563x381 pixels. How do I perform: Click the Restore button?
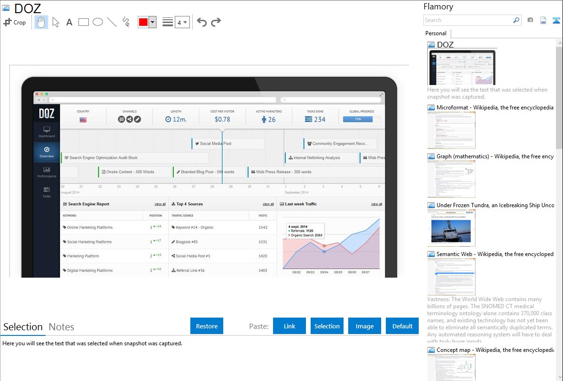(x=207, y=326)
